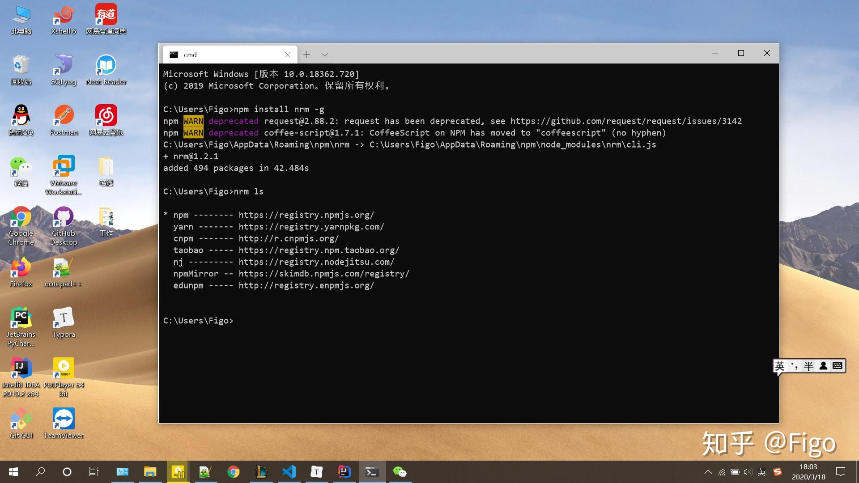Open the volume control in system tray
This screenshot has width=859, height=483.
pos(748,472)
